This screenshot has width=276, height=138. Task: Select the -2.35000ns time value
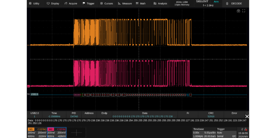point(54,117)
